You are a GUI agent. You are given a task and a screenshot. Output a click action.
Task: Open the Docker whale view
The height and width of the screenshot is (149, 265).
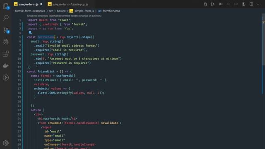pyautogui.click(x=6, y=65)
